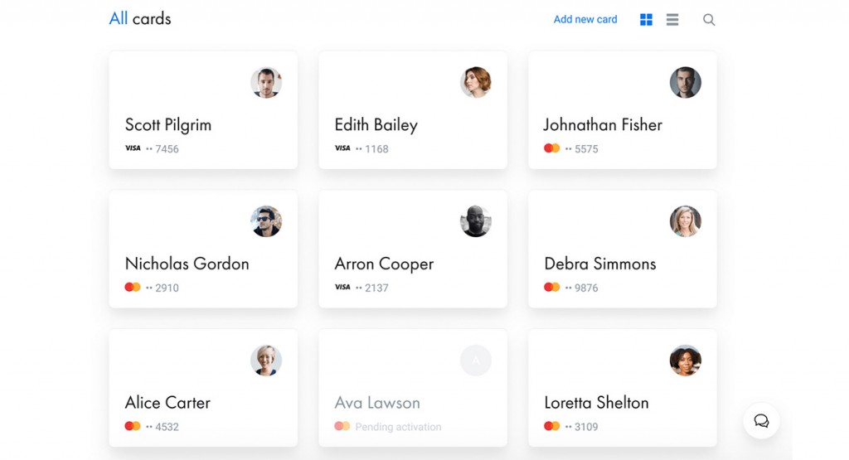This screenshot has height=460, width=849.
Task: Open Arron Cooper's avatar photo
Action: 476,221
